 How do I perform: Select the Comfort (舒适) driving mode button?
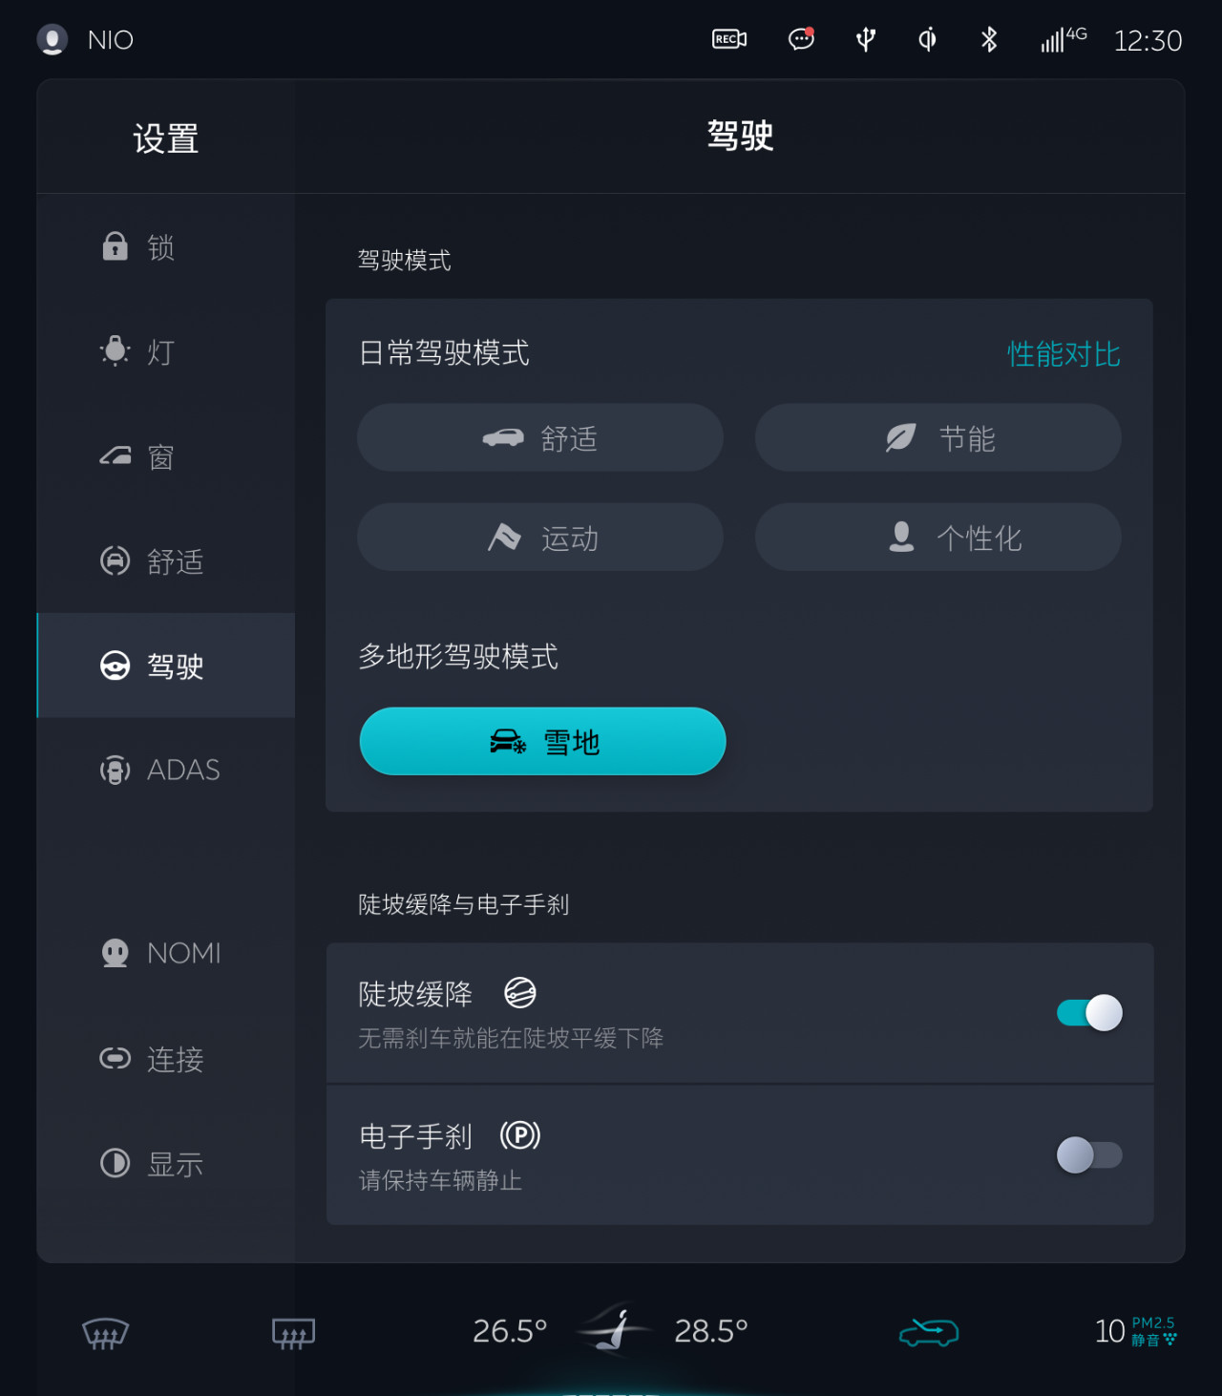(540, 438)
